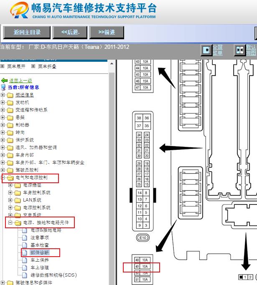This screenshot has width=257, height=285.
Task: Click the 车身控制系统 folder icon
Action: click(18, 192)
